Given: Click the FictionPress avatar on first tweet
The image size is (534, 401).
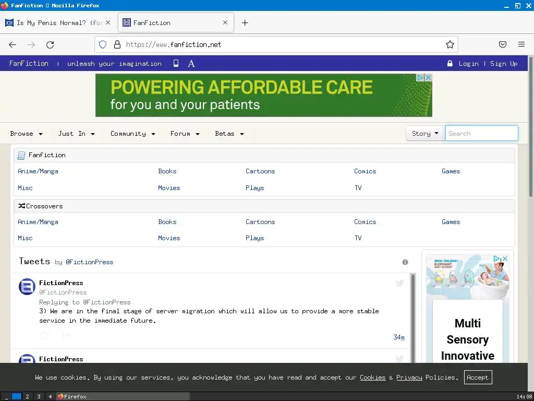Looking at the screenshot, I should pos(27,287).
